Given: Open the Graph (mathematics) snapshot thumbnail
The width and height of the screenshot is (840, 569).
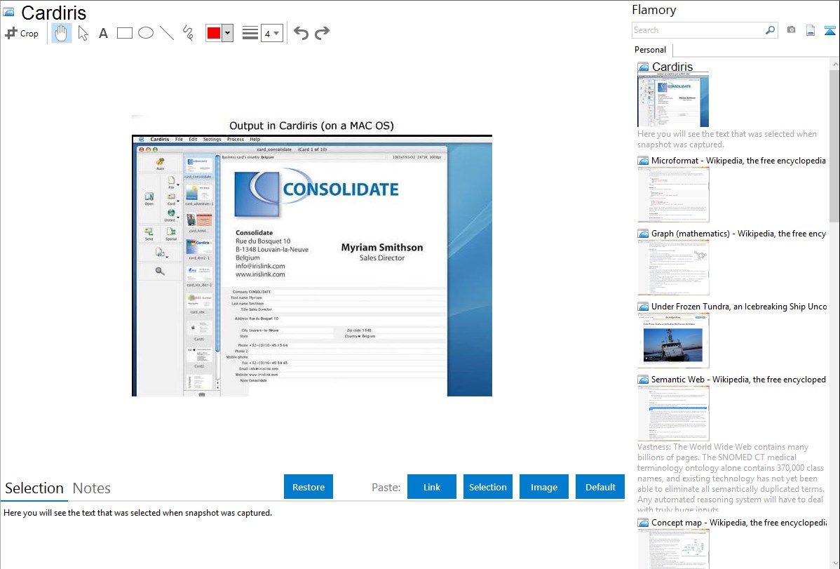Looking at the screenshot, I should point(673,267).
